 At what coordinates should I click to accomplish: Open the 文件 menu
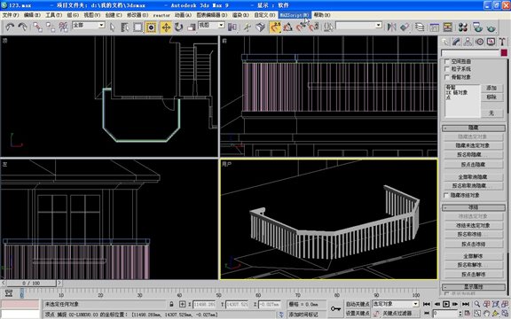point(11,15)
